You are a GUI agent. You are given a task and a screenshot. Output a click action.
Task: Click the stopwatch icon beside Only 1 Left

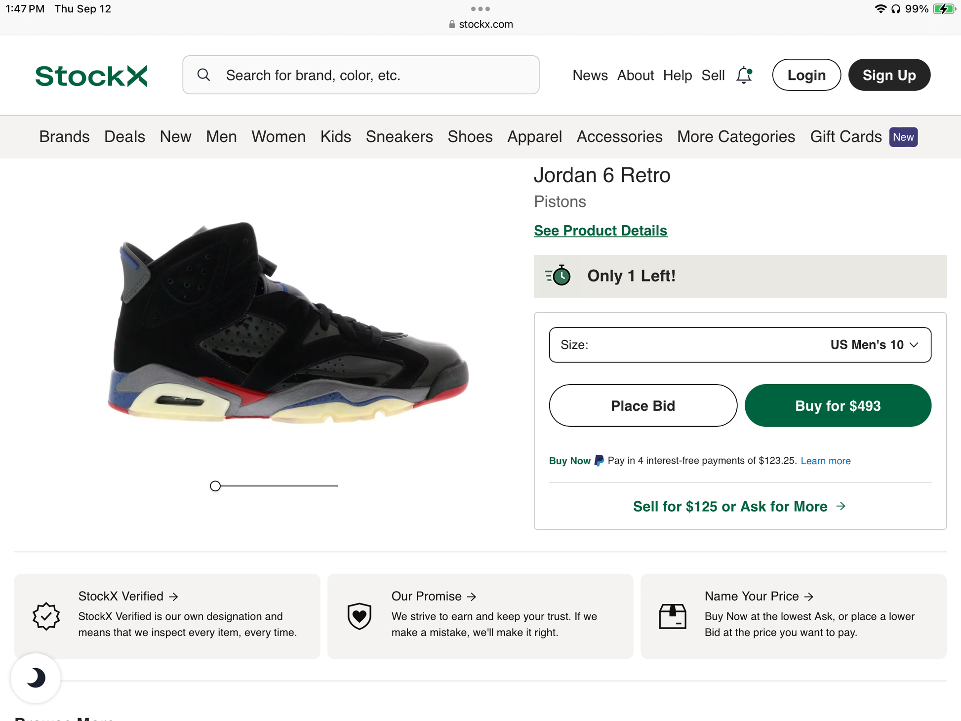559,276
